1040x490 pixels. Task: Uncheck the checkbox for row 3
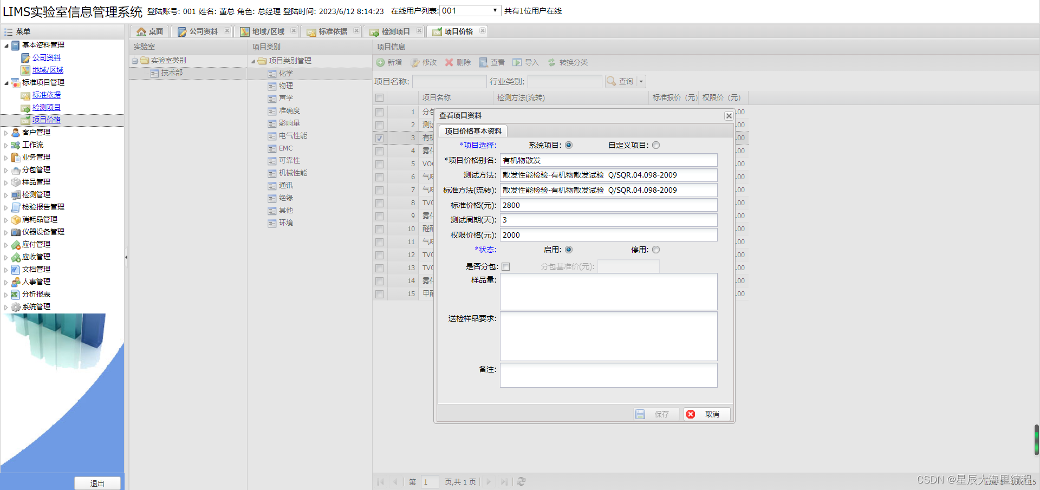pos(379,138)
